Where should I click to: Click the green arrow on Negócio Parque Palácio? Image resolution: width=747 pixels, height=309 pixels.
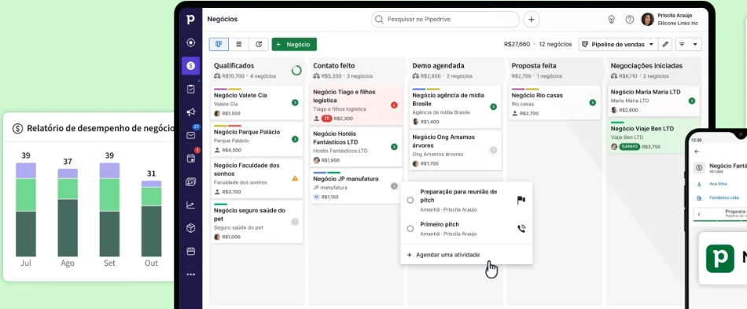[295, 139]
